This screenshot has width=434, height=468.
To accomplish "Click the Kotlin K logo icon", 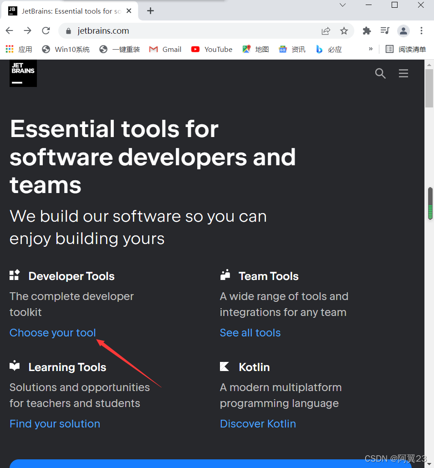I will [225, 366].
